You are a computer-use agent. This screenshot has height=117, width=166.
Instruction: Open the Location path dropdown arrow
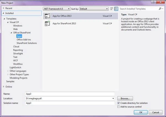click(x=113, y=98)
